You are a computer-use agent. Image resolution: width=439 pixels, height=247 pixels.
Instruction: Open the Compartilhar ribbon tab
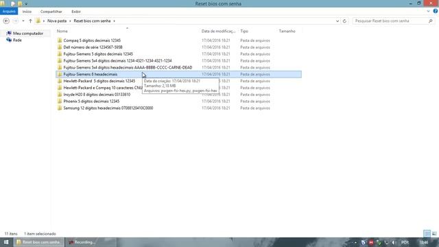pyautogui.click(x=51, y=12)
